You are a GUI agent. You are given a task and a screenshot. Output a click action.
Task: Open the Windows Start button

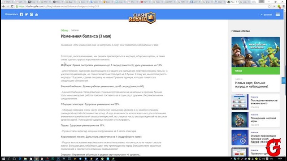click(x=4, y=159)
